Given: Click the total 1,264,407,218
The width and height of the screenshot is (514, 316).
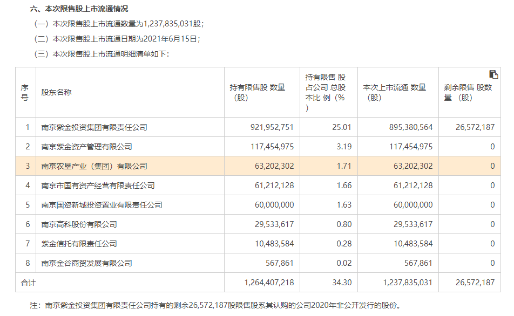Looking at the screenshot, I should (269, 282).
